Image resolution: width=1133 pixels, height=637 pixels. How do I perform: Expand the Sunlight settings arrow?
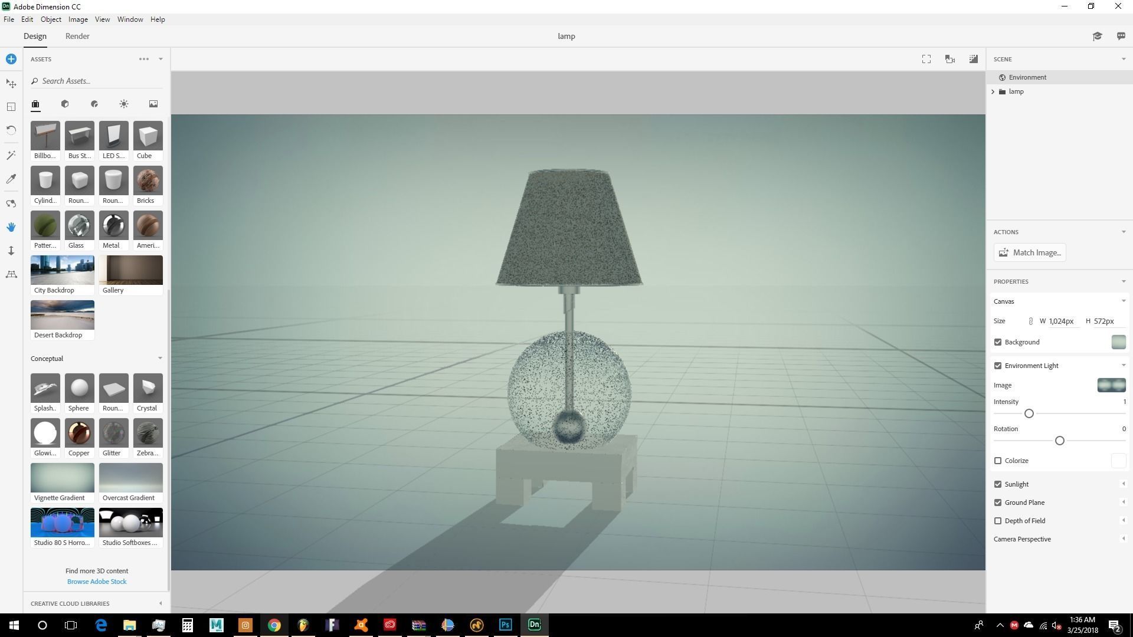pyautogui.click(x=1124, y=484)
